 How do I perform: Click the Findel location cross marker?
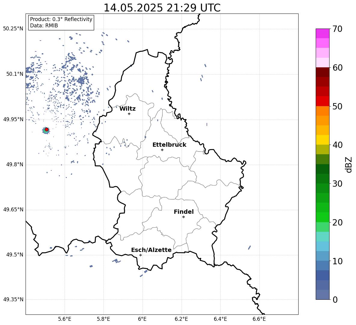pyautogui.click(x=183, y=217)
